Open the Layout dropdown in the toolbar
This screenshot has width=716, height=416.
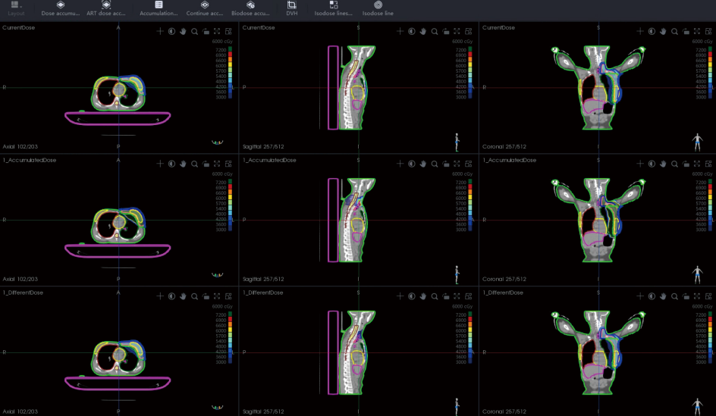click(16, 8)
